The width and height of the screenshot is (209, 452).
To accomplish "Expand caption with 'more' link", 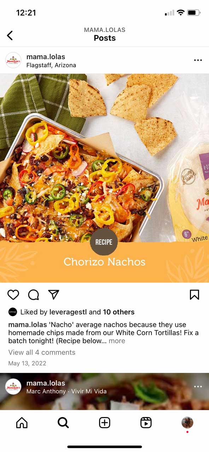I will [117, 341].
